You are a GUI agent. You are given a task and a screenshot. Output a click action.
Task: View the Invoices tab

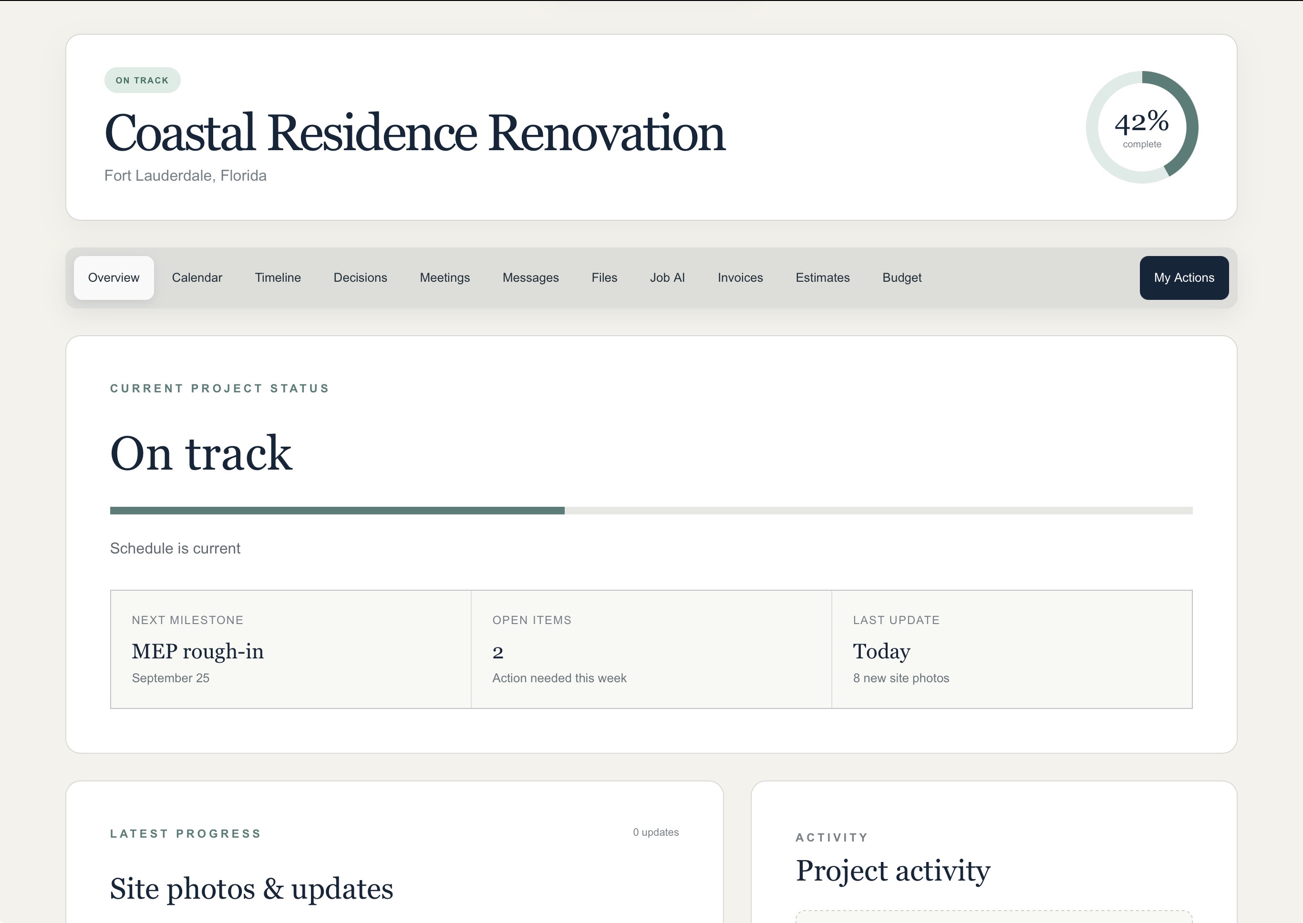[x=740, y=277]
